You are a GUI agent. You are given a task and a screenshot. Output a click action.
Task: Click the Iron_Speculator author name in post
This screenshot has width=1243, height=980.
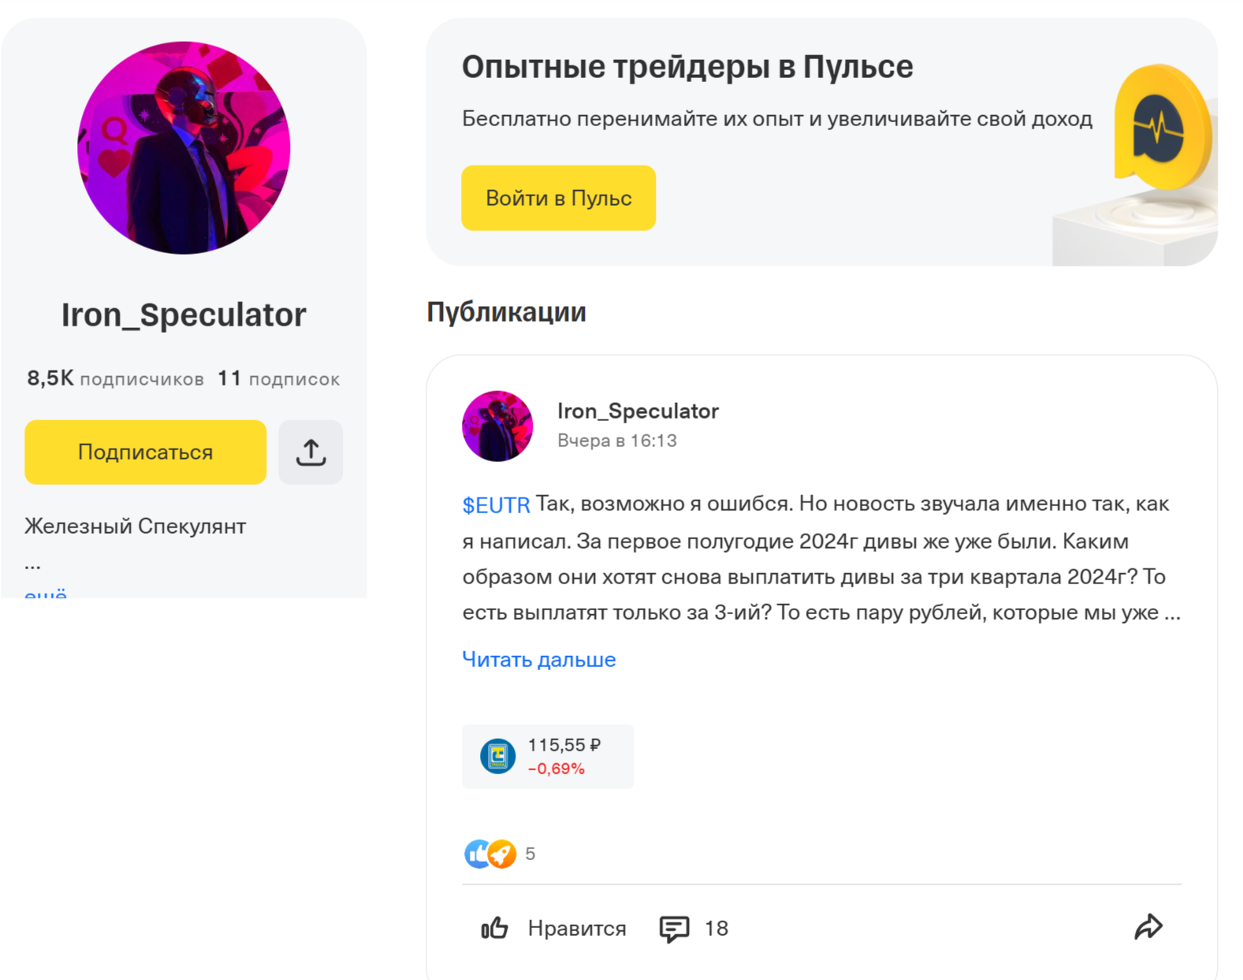point(638,411)
